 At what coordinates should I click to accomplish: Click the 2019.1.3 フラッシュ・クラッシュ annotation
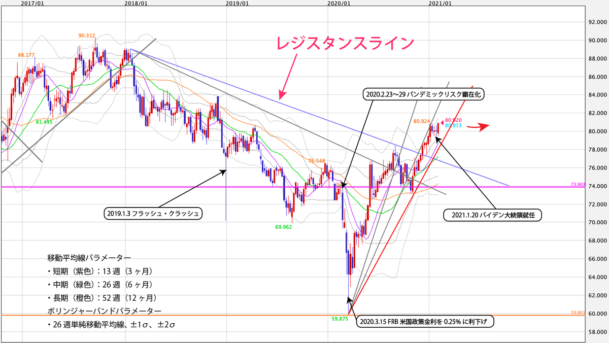152,214
